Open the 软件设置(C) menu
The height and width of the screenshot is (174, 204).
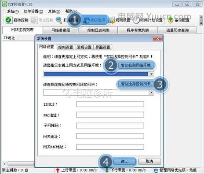coord(33,11)
